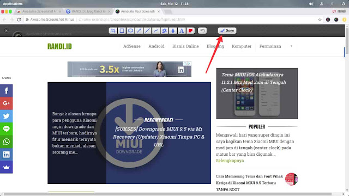Image resolution: width=349 pixels, height=196 pixels.
Task: Open Tema MIUI iOS Alakadarnya article
Action: (254, 82)
